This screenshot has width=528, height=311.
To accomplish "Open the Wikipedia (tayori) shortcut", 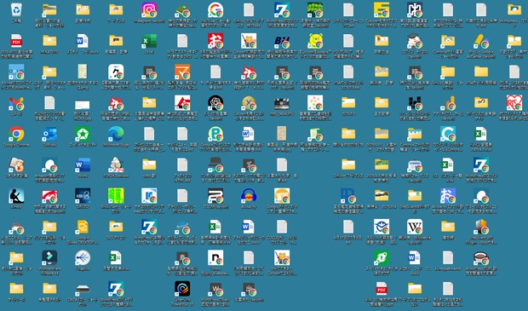I will click(415, 227).
